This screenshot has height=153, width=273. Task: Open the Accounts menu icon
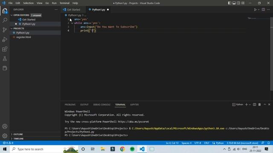pos(5,126)
